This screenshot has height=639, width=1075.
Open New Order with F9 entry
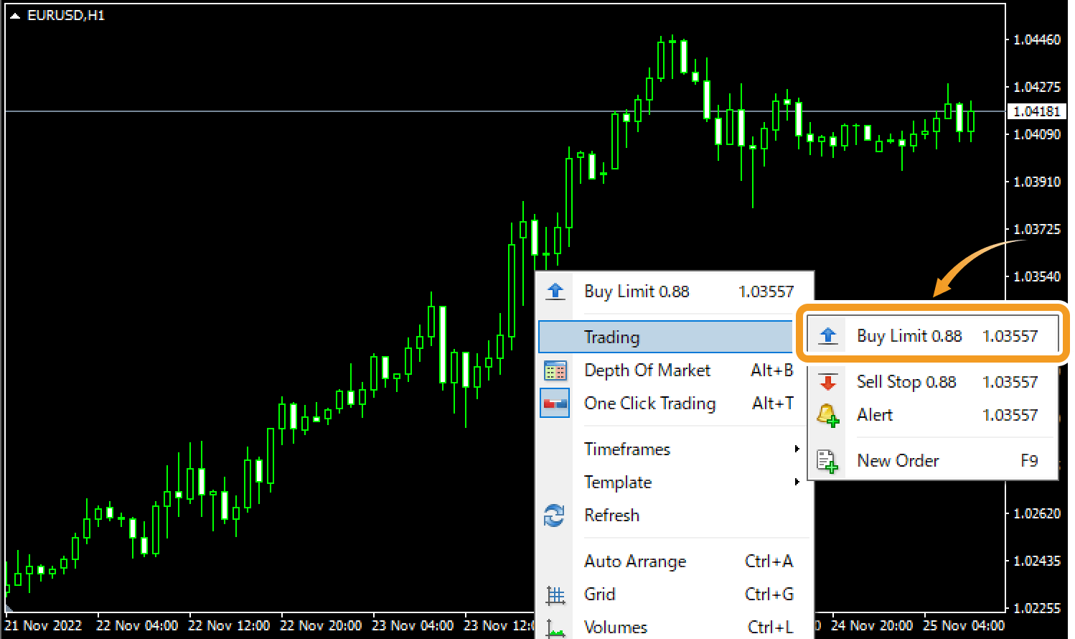tap(898, 460)
